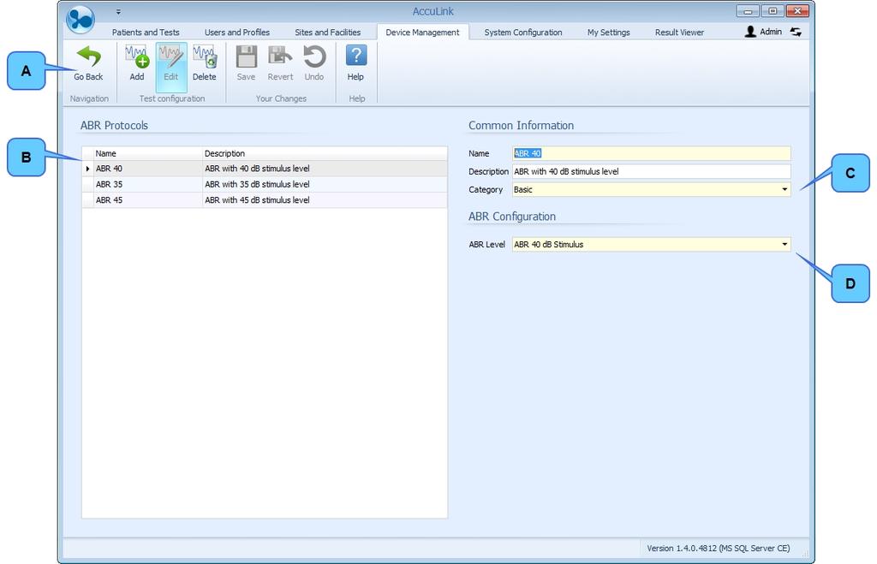This screenshot has width=877, height=564.
Task: Switch to the Result Viewer tab
Action: [x=679, y=33]
